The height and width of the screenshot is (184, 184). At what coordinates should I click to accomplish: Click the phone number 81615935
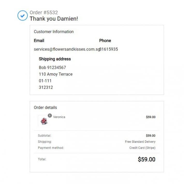click(109, 49)
